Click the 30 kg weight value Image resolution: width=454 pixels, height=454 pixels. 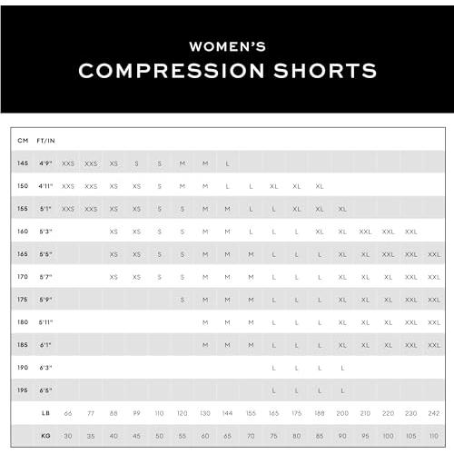coord(68,436)
